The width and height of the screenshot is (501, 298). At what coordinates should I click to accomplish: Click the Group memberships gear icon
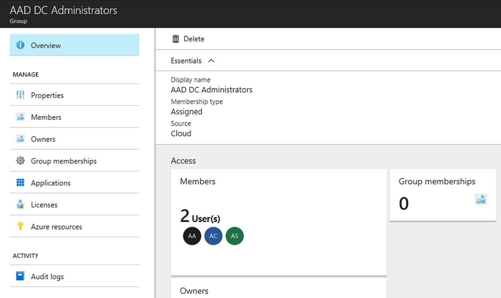tap(20, 161)
